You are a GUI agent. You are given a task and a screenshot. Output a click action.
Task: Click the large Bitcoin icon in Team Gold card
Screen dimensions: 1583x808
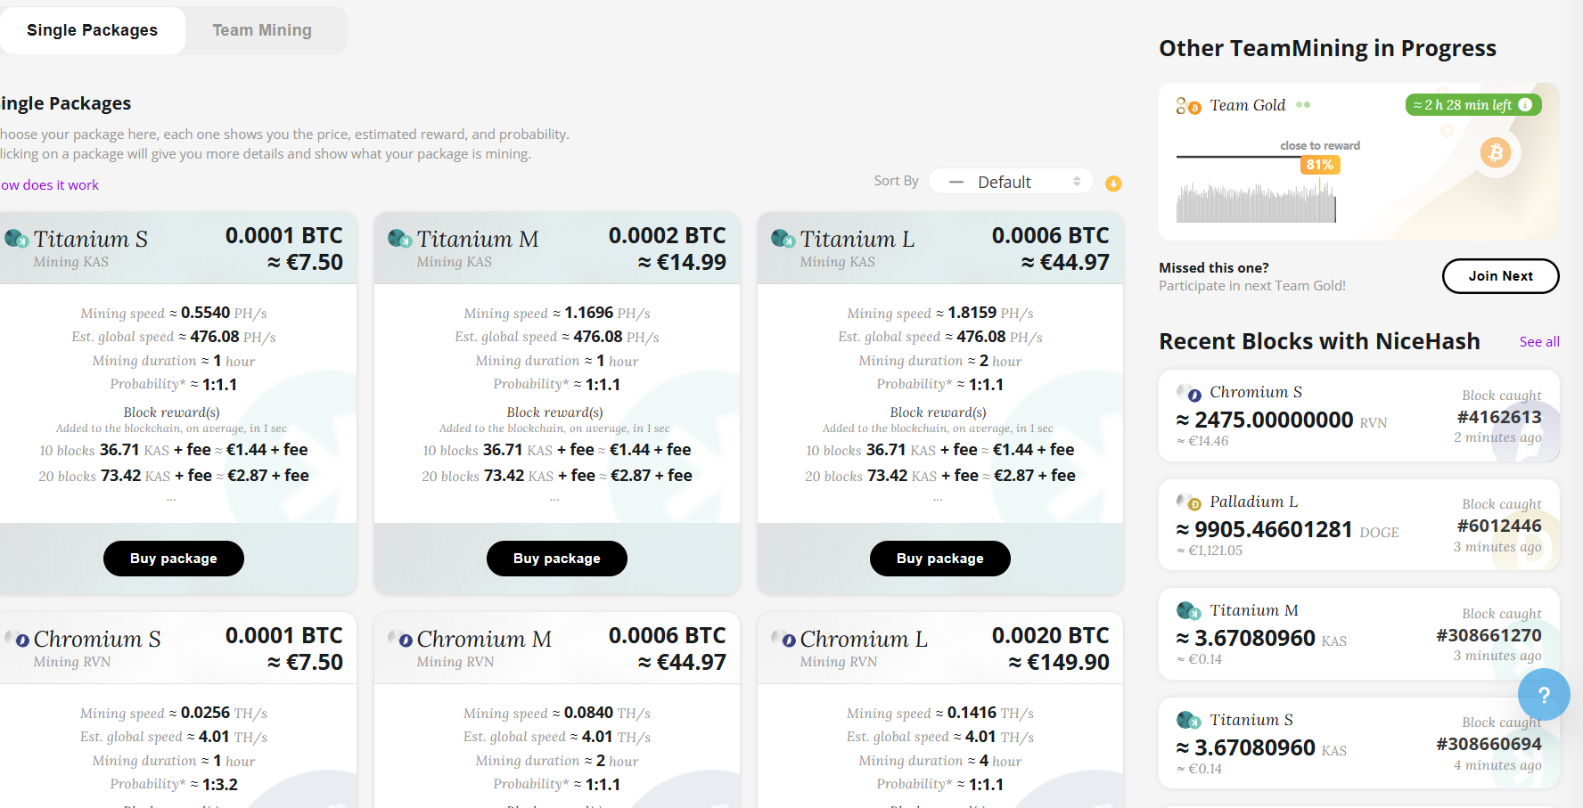tap(1496, 153)
